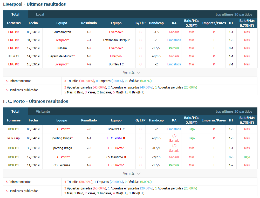Select handicap value -1.5 in Southampton row
The width and height of the screenshot is (260, 198).
[156, 32]
